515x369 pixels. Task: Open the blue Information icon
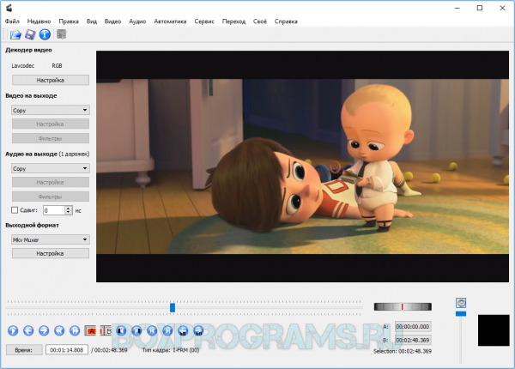[x=45, y=34]
